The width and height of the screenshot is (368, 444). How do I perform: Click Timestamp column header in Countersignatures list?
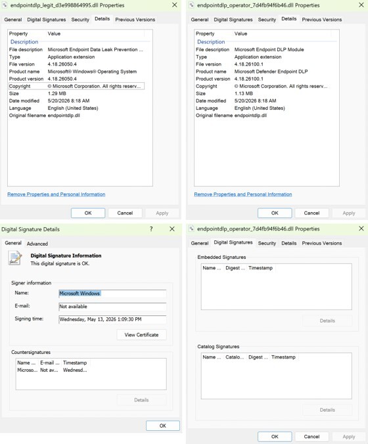(x=75, y=363)
